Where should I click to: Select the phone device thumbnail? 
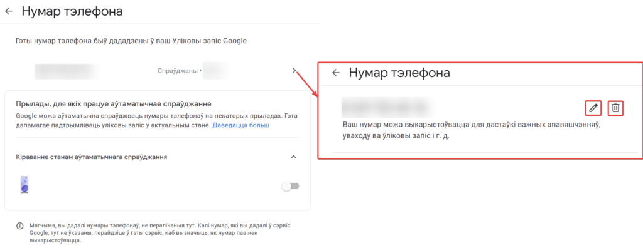(x=24, y=185)
